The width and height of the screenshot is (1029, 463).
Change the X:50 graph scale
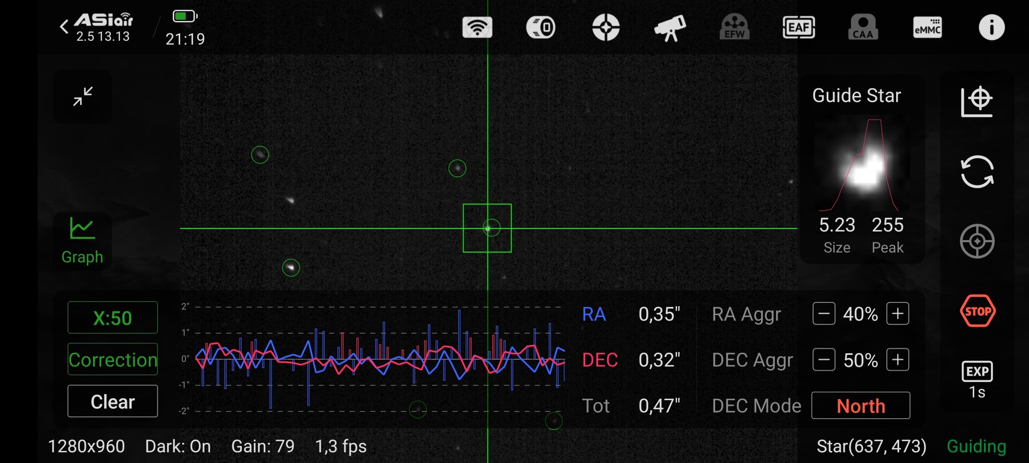113,318
